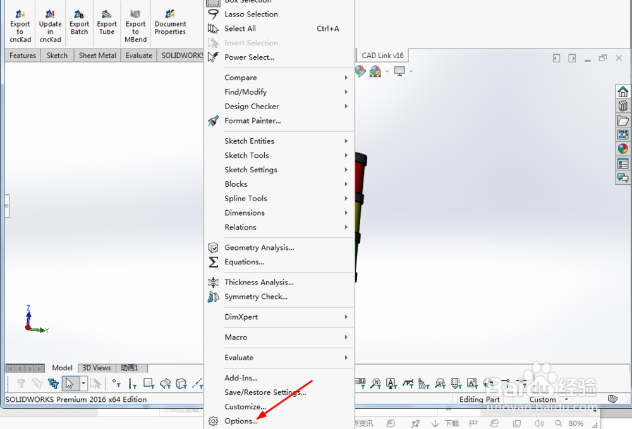Click Save/Restore Settings... menu item
This screenshot has width=632, height=429.
click(279, 392)
